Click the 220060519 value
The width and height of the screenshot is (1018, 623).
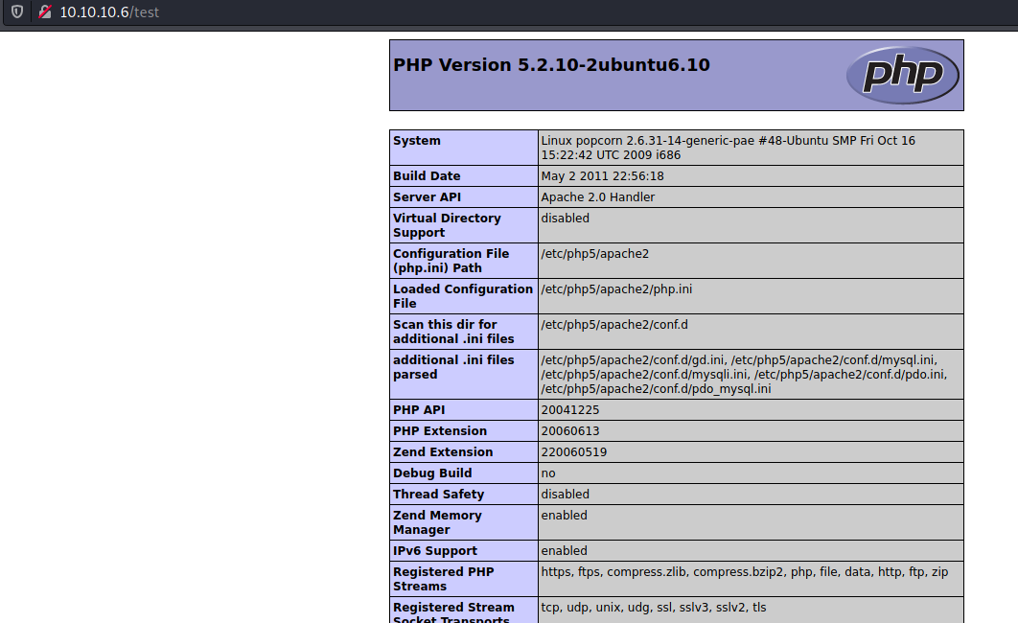tap(574, 452)
